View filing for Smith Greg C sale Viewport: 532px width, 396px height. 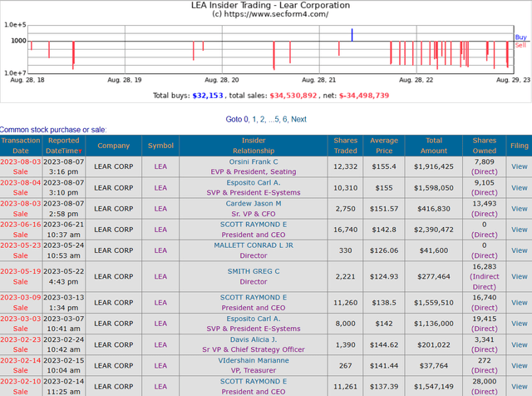[519, 276]
